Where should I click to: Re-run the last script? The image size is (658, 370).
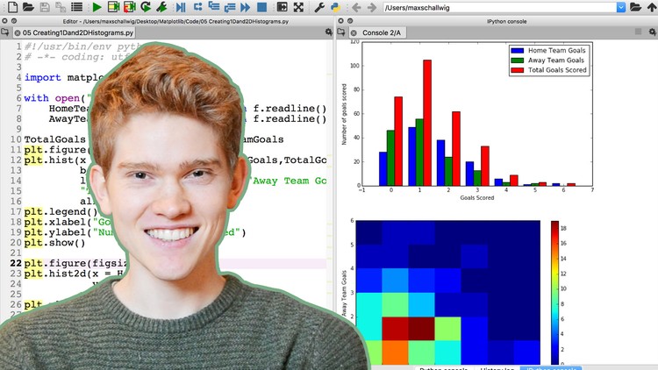pyautogui.click(x=146, y=7)
